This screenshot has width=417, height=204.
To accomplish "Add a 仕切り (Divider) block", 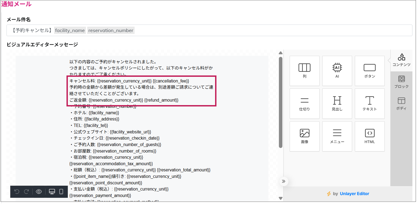I will (304, 103).
